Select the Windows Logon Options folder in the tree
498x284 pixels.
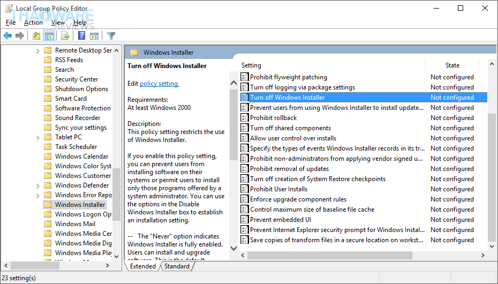tap(83, 214)
